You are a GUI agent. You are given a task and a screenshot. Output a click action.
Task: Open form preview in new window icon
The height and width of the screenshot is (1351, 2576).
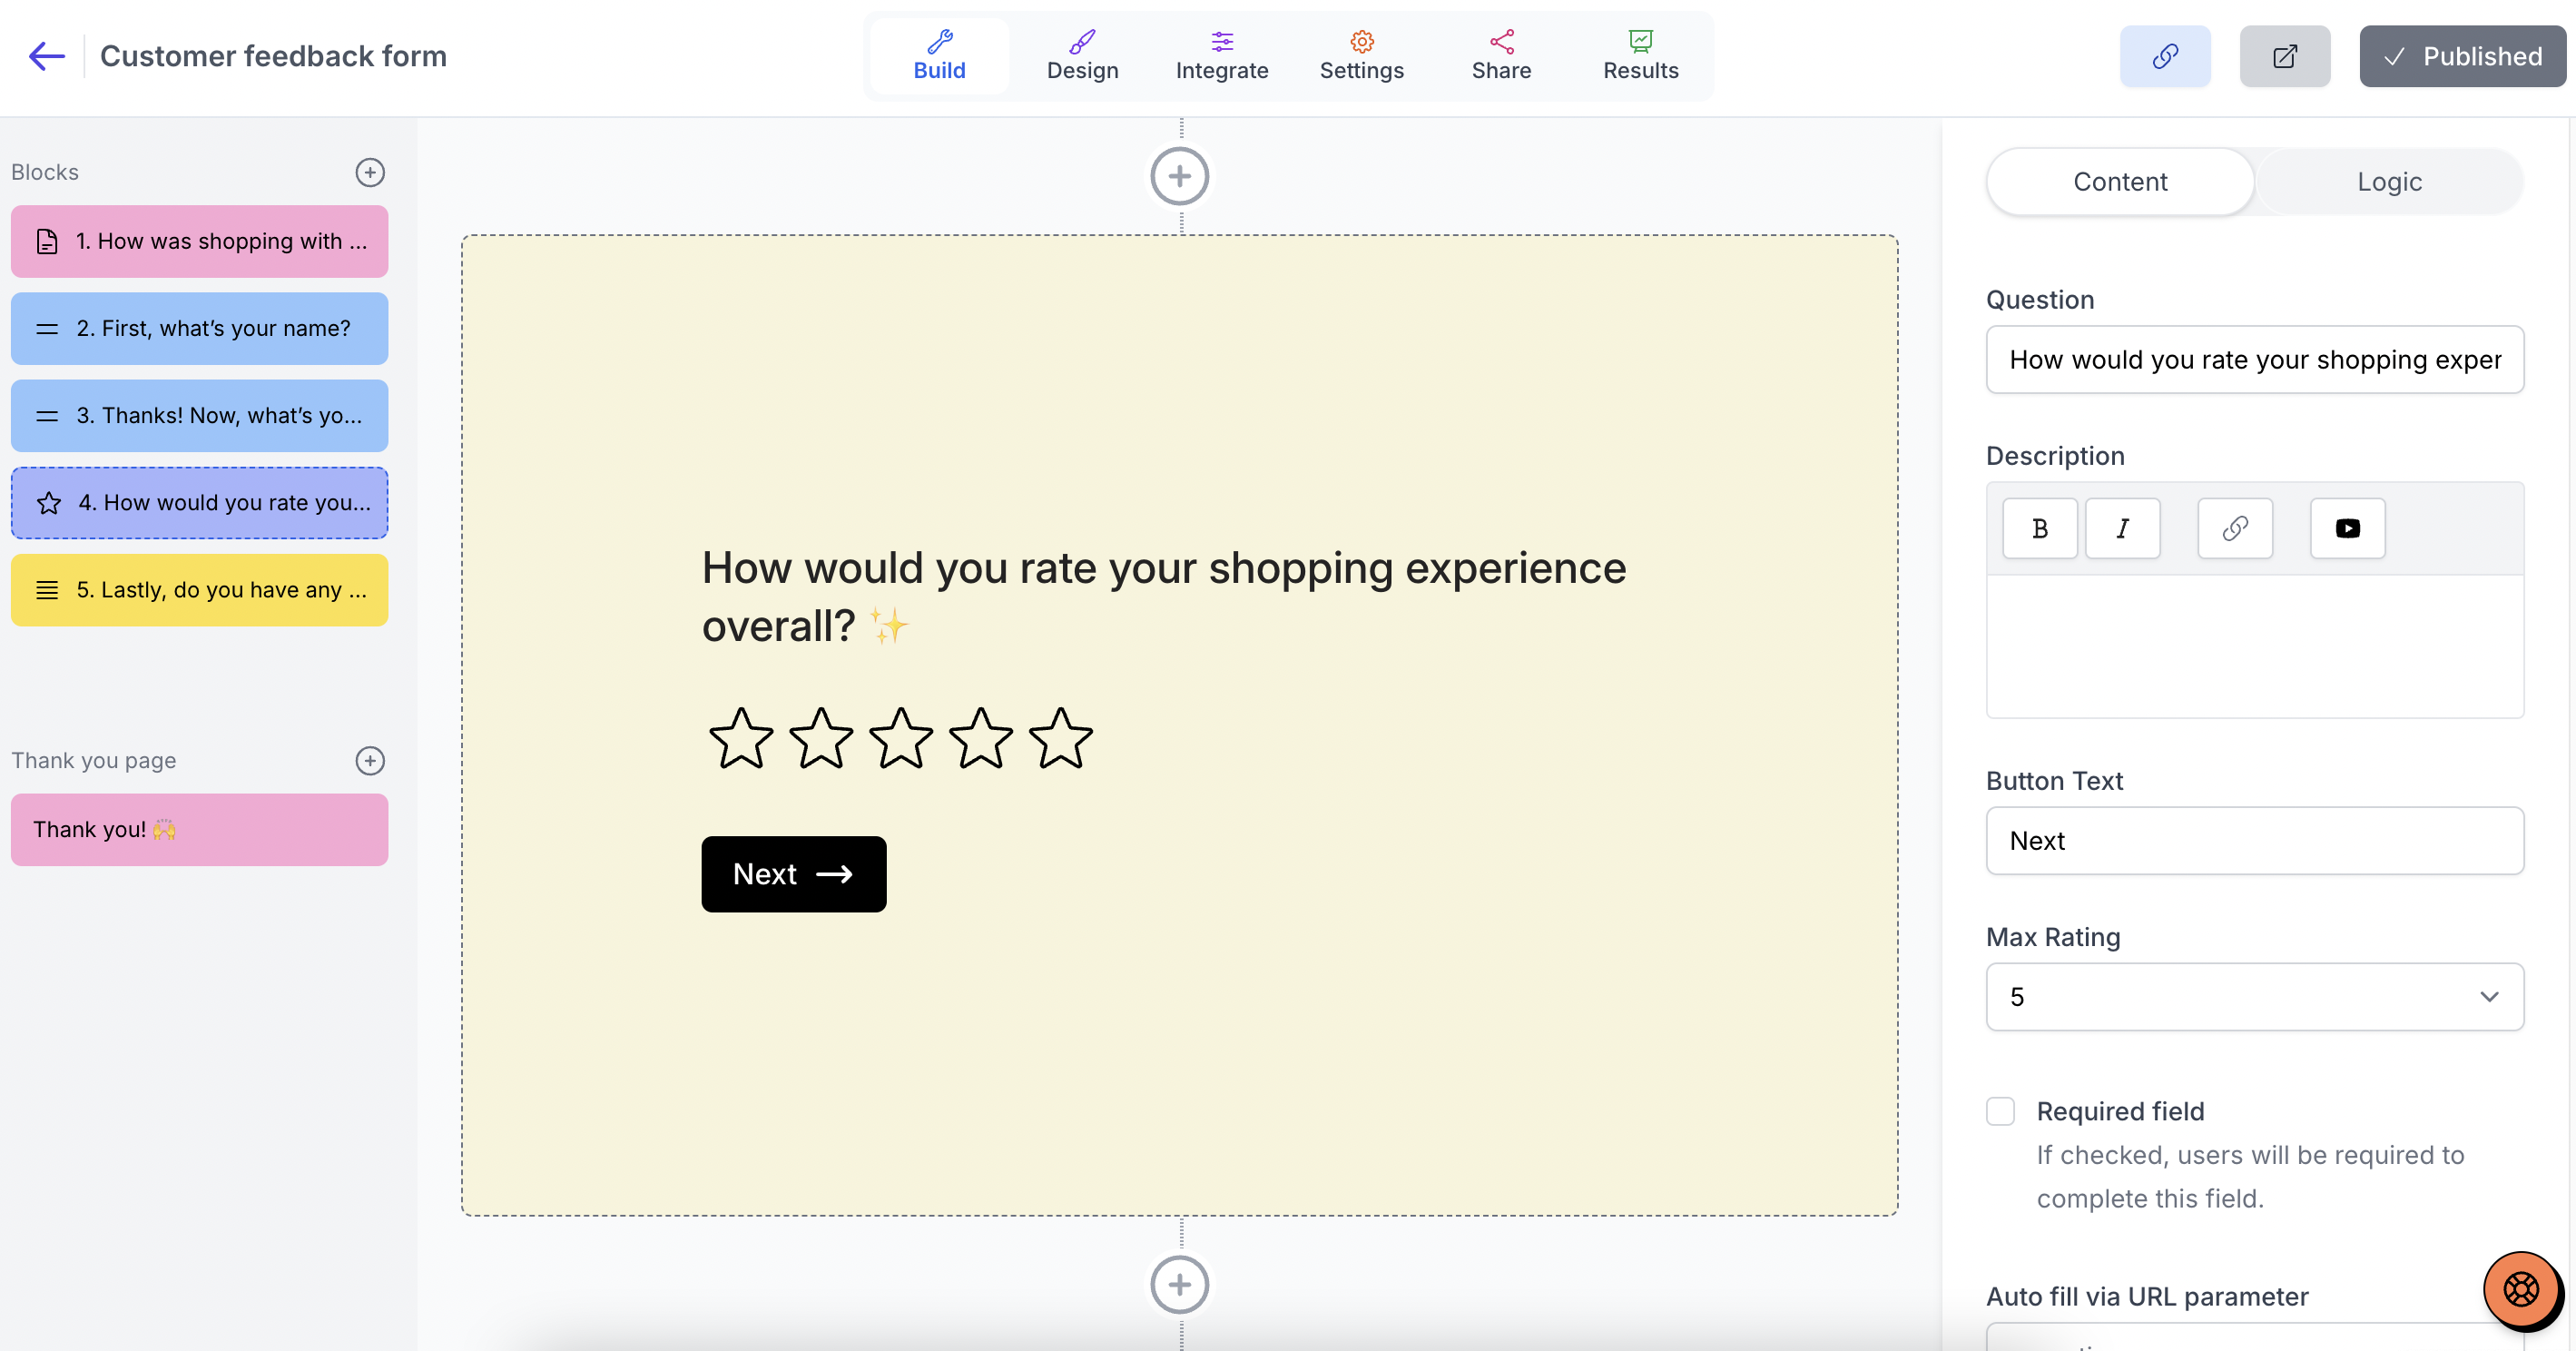(x=2285, y=56)
